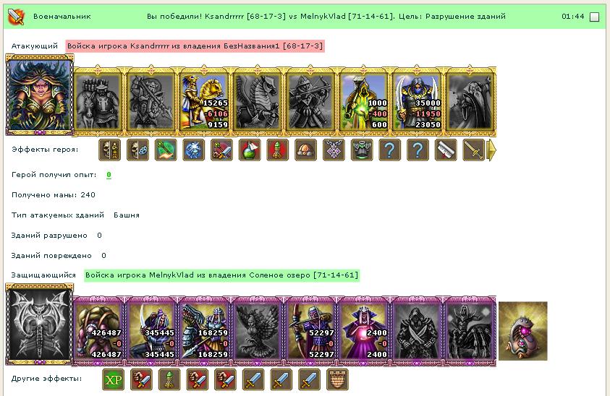This screenshot has height=396, width=610.
Task: Select the golden knight unit card with 15265
Action: (204, 102)
